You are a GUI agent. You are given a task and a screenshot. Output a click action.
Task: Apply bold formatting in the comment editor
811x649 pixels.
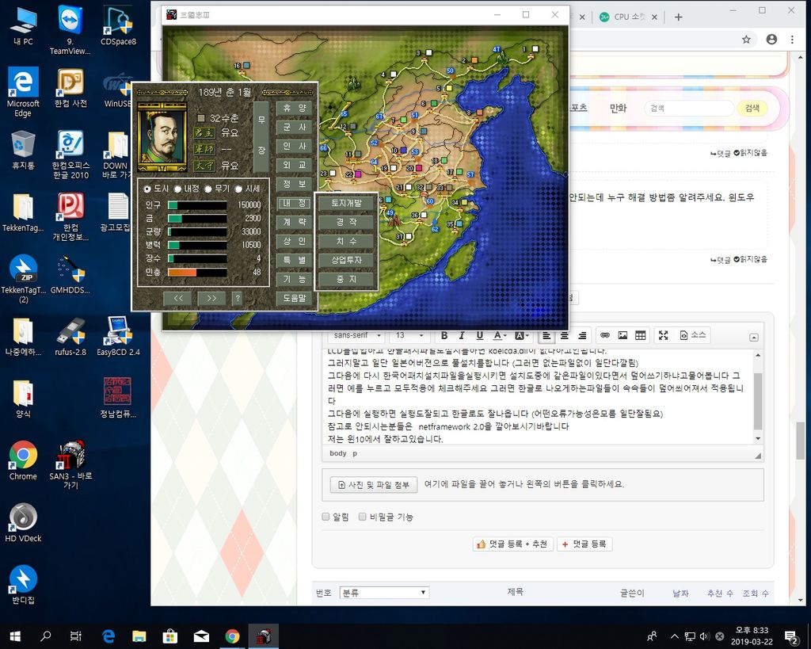pyautogui.click(x=444, y=336)
